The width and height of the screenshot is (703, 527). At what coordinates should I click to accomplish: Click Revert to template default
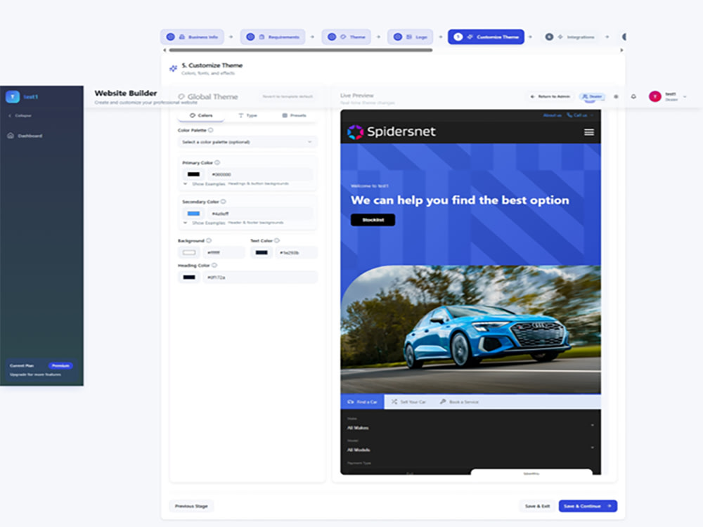pos(288,96)
